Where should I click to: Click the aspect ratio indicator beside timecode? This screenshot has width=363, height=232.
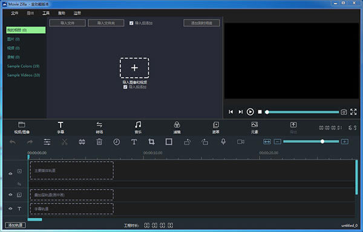coord(352,128)
